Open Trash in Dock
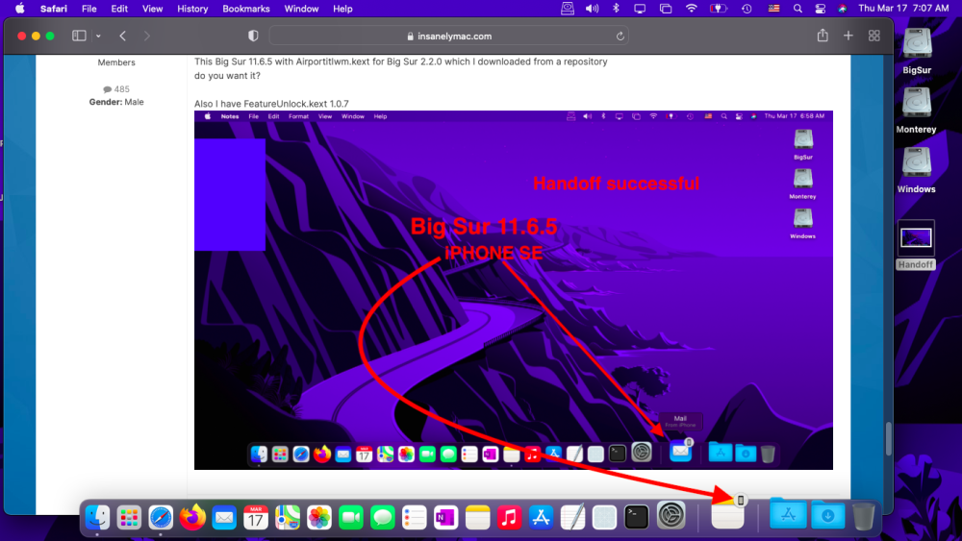Viewport: 962px width, 541px height. tap(863, 516)
